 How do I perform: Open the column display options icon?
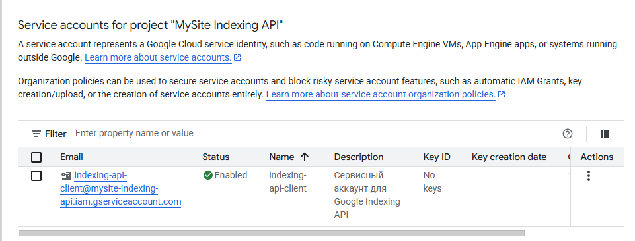pos(605,134)
